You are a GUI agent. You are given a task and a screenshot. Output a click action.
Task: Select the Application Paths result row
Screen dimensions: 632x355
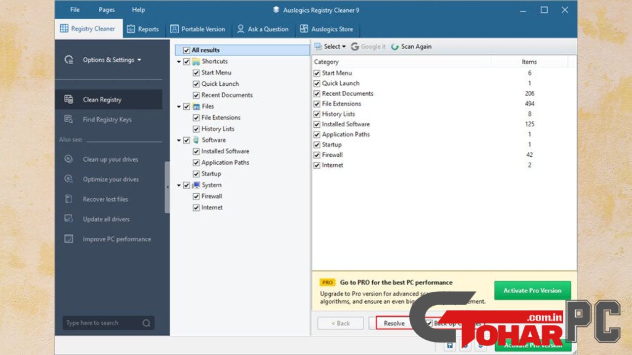[x=444, y=134]
